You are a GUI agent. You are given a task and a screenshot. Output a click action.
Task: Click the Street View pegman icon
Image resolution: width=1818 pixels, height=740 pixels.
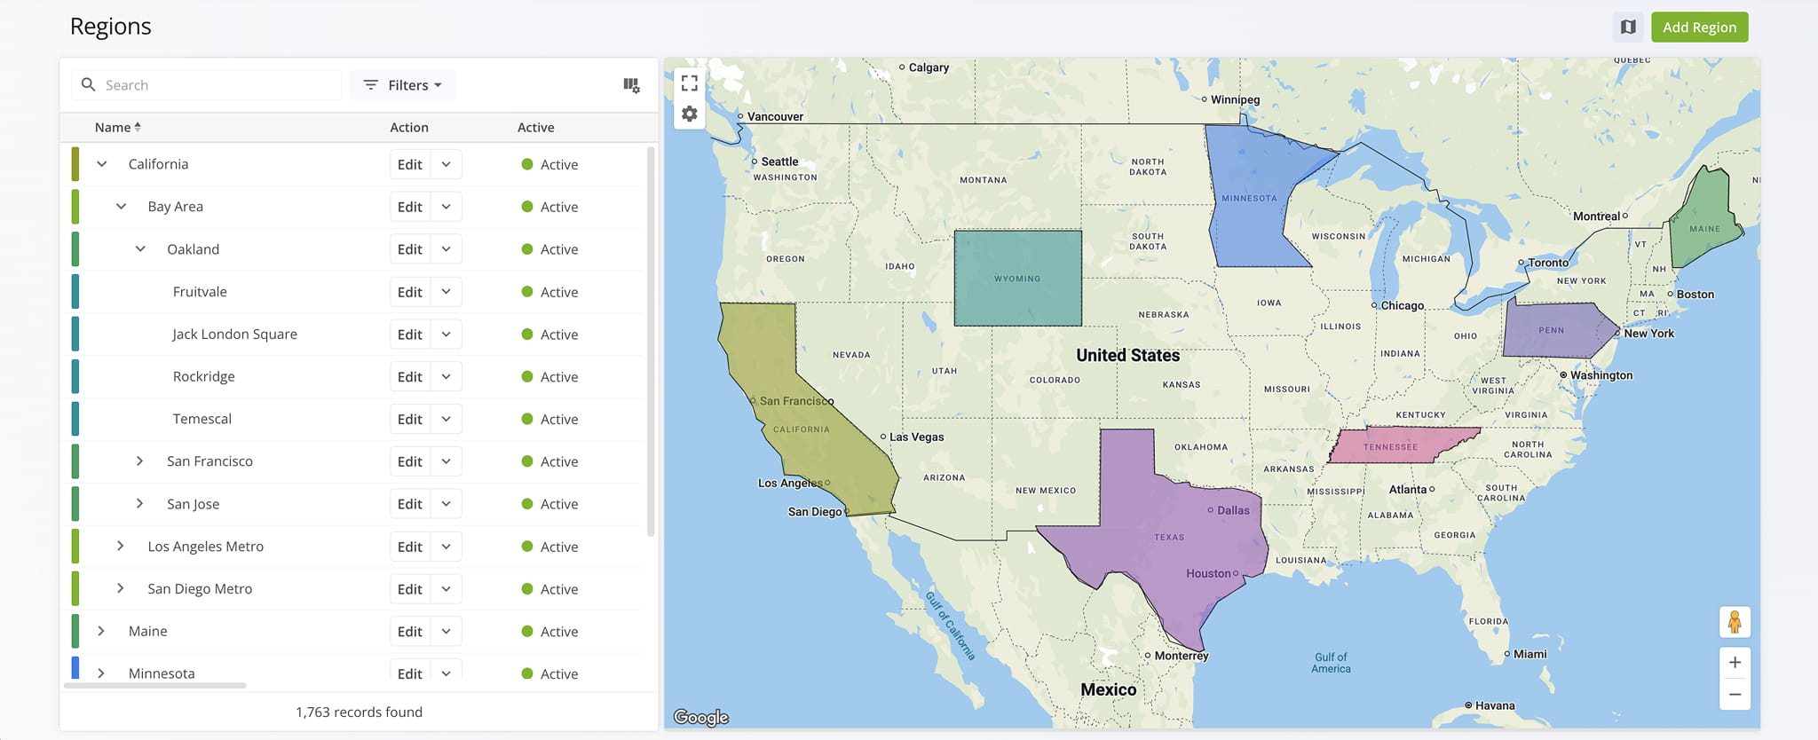click(x=1735, y=622)
